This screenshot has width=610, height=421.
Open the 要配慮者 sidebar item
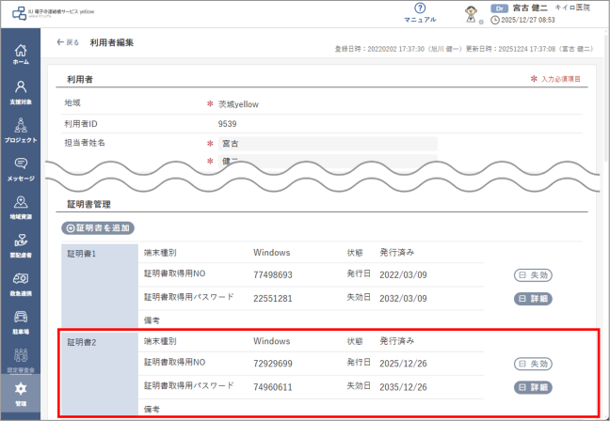tap(21, 244)
